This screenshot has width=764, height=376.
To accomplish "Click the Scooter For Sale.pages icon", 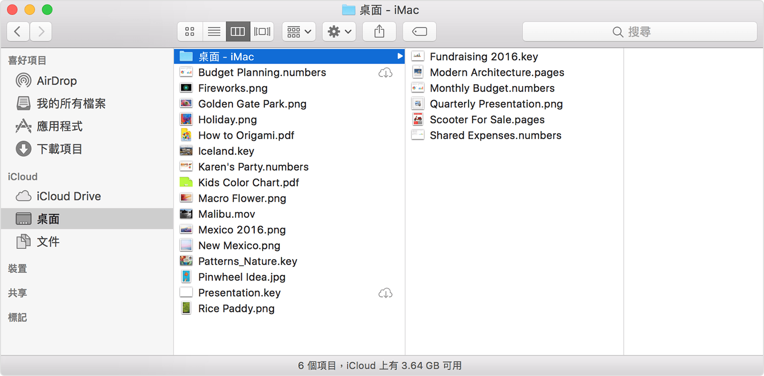I will click(x=418, y=119).
